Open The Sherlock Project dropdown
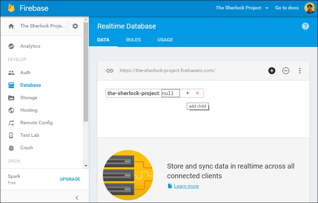318x203 pixels. coord(242,8)
